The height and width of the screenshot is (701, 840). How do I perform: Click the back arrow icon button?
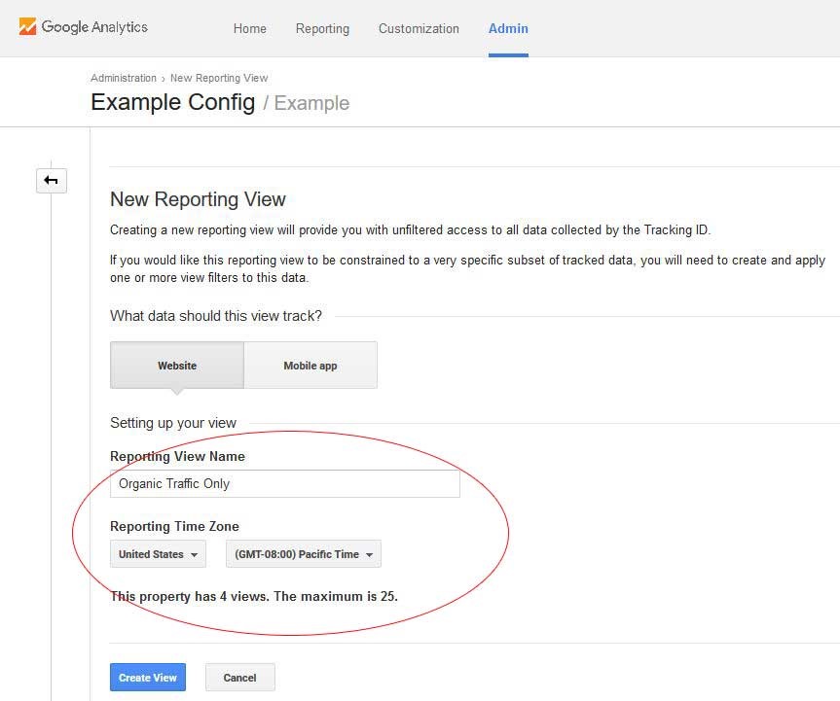pos(52,180)
